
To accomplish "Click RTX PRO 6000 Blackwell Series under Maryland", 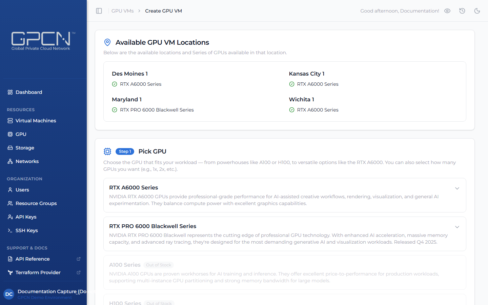I will pyautogui.click(x=157, y=110).
